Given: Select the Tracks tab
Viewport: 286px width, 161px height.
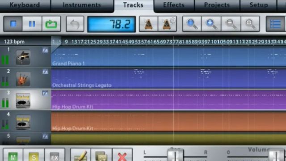Looking at the screenshot, I should pos(133,5).
